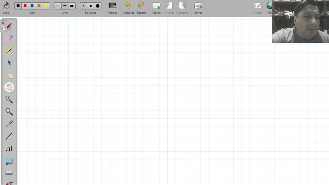Select the pan hand tool
Viewport: 329px width, 185px height.
(x=9, y=87)
